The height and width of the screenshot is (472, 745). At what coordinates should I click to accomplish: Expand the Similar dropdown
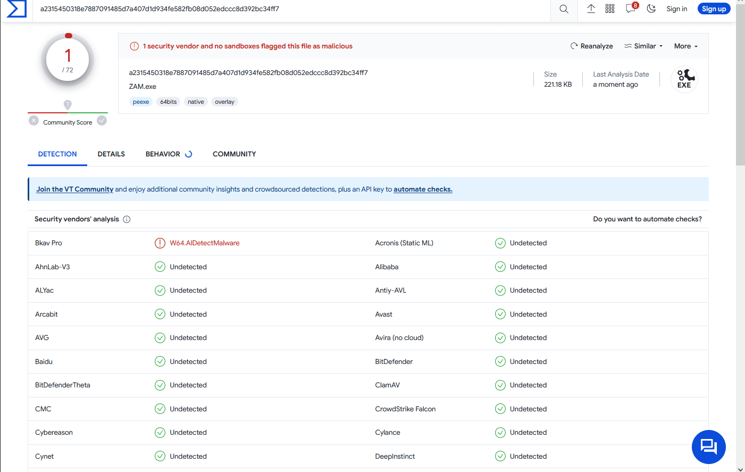click(643, 46)
